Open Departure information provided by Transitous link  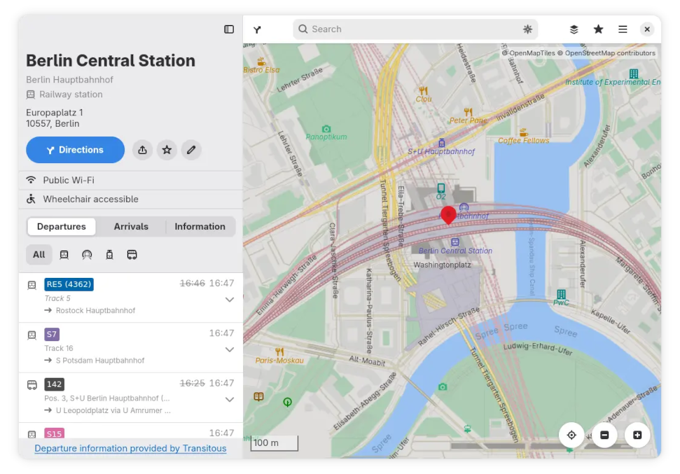pos(130,448)
